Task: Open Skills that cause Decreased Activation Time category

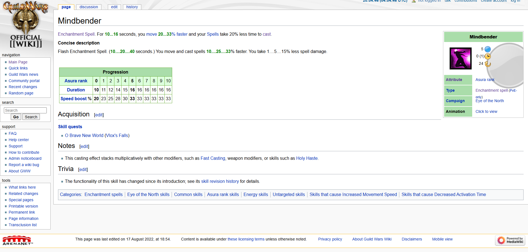Action: pyautogui.click(x=444, y=194)
